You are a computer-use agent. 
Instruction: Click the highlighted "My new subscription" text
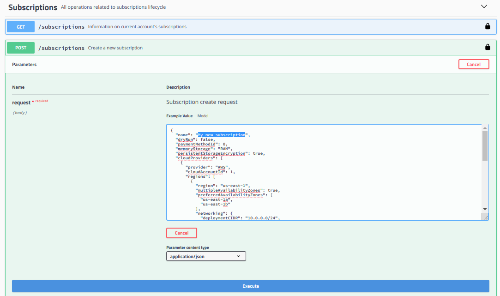(222, 135)
